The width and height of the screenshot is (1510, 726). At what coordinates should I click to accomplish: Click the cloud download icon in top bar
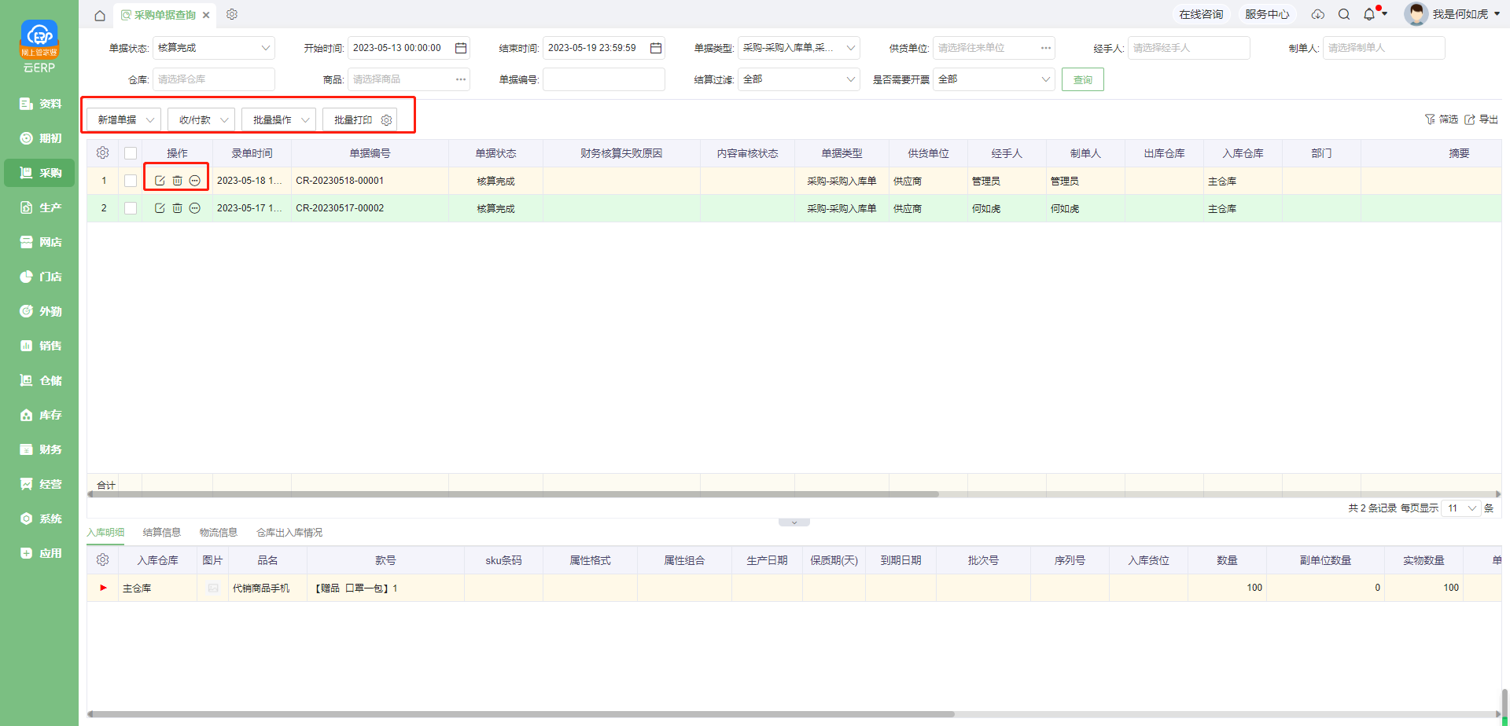(1318, 14)
